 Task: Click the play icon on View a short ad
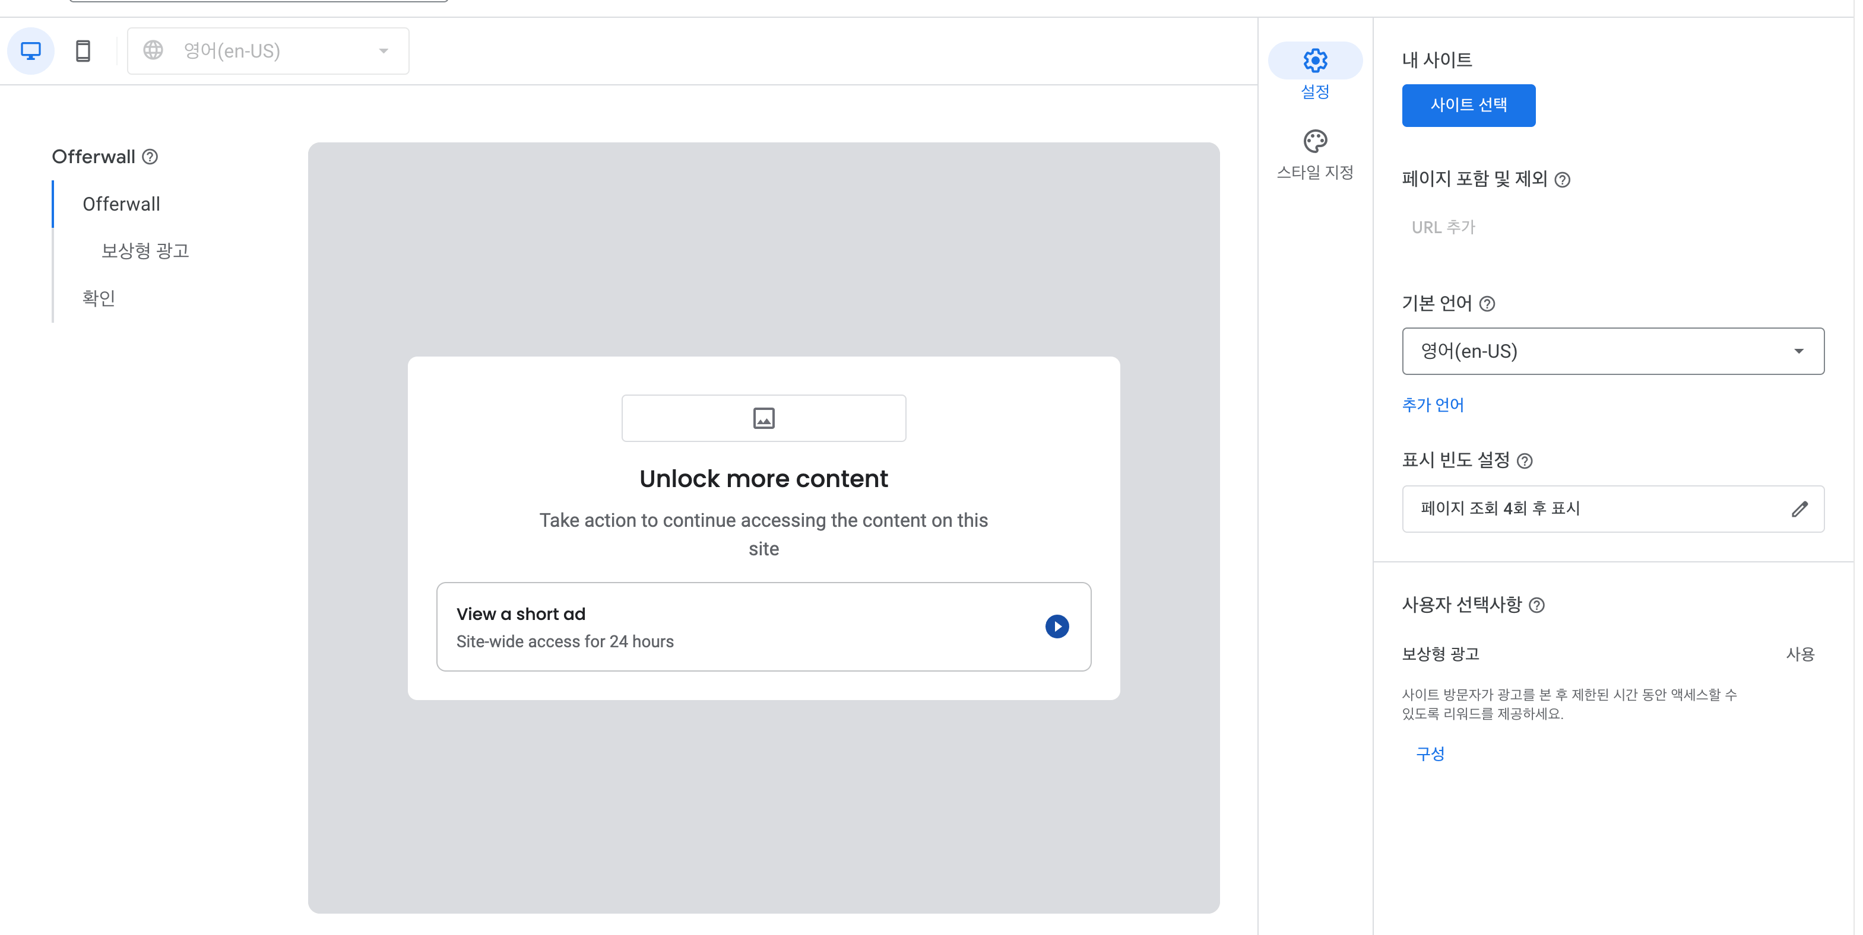(x=1056, y=626)
